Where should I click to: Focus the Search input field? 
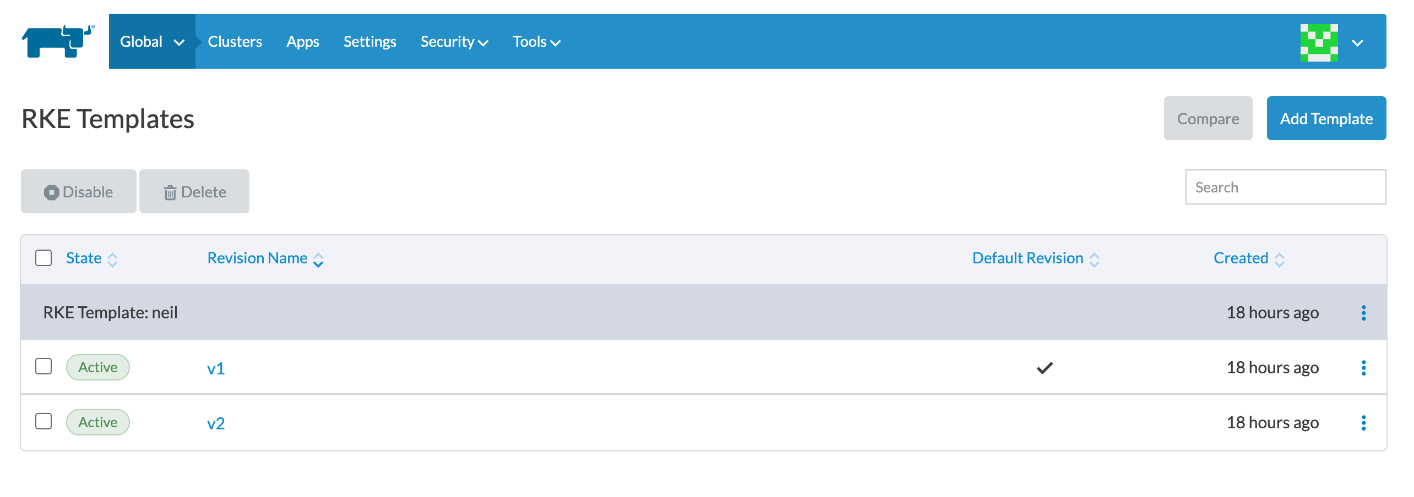click(x=1286, y=187)
